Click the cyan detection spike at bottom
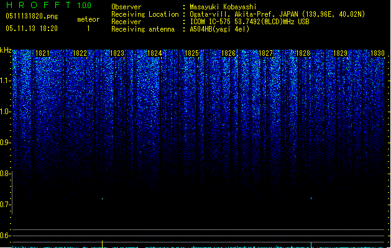Viewport: 391px width, 248px height. [x=311, y=244]
